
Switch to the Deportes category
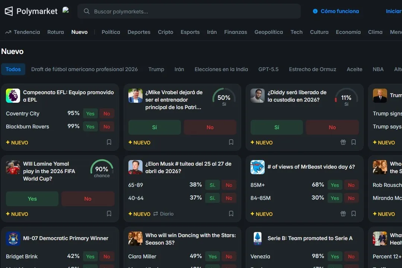tap(139, 32)
